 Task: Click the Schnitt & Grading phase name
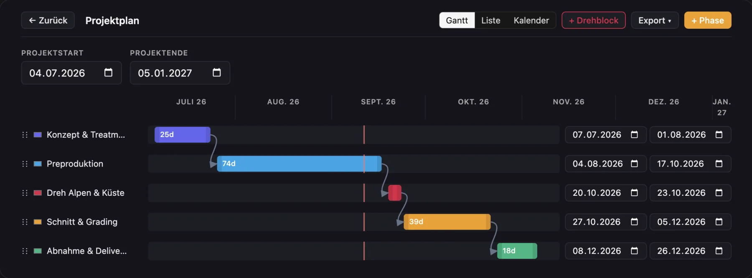(82, 222)
